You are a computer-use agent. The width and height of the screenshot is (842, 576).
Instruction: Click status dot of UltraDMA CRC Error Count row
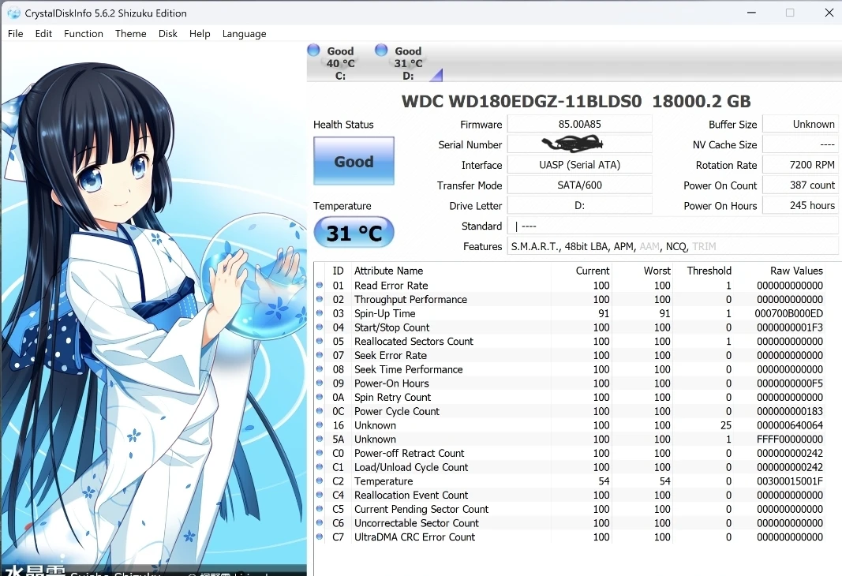click(320, 537)
